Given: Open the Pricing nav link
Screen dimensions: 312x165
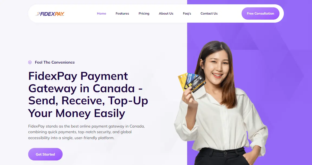Looking at the screenshot, I should pos(144,13).
